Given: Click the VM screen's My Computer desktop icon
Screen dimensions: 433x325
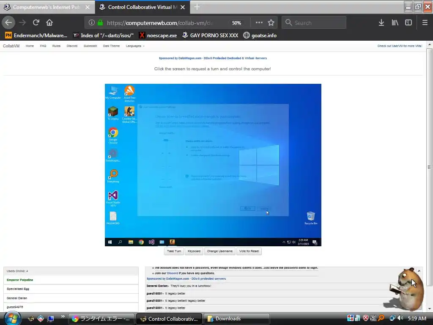Looking at the screenshot, I should 113,92.
